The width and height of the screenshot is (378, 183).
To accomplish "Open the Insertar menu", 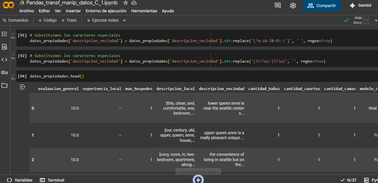I will tap(73, 11).
